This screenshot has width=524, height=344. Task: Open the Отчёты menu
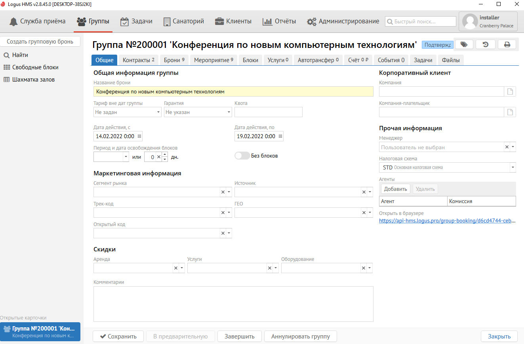279,21
